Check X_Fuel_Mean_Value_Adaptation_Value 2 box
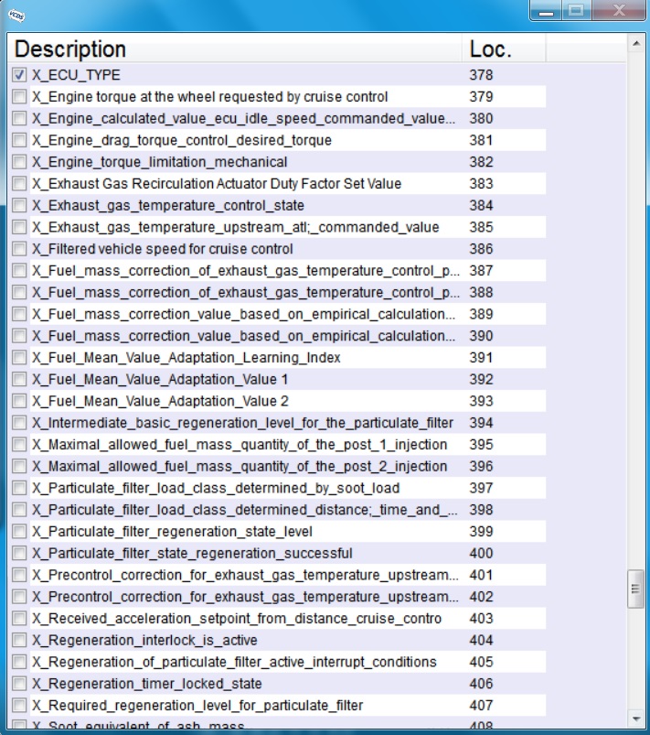 click(19, 401)
